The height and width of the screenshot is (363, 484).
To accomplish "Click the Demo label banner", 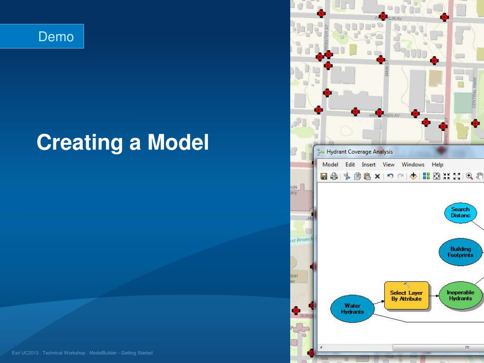I will click(x=42, y=36).
